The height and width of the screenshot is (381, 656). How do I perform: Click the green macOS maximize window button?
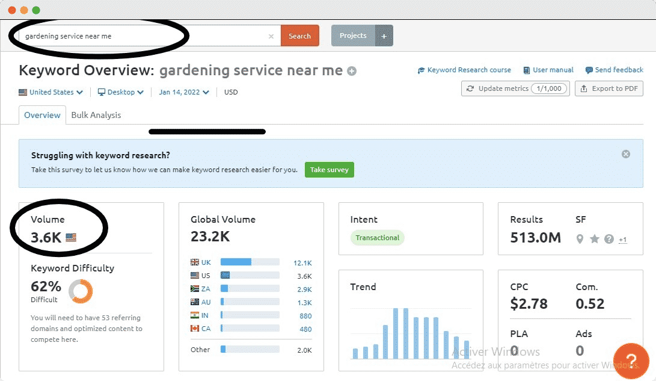pos(36,10)
